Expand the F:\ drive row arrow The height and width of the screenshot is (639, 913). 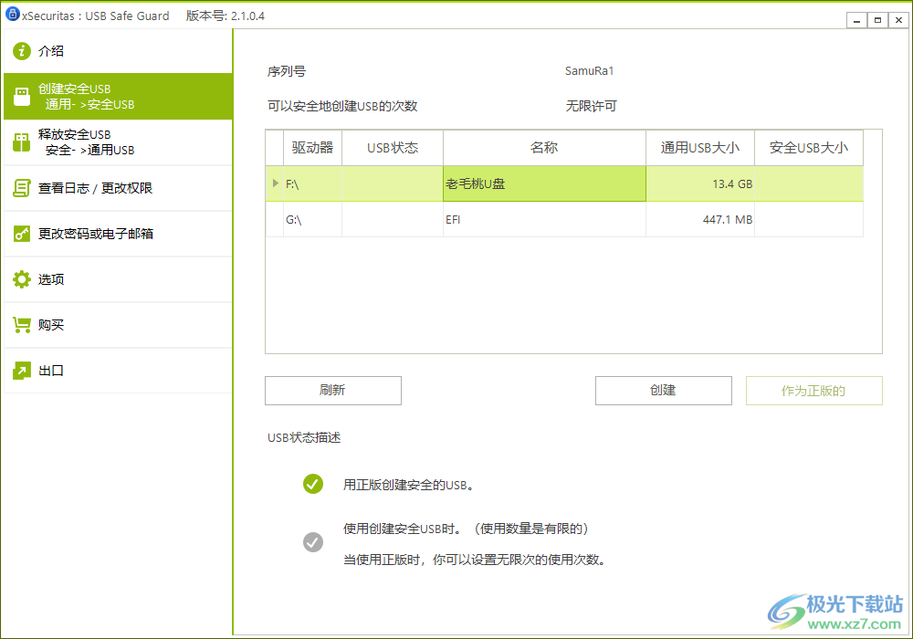pyautogui.click(x=275, y=183)
